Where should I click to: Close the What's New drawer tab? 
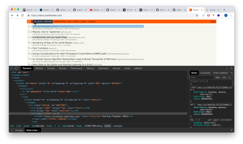[39, 130]
